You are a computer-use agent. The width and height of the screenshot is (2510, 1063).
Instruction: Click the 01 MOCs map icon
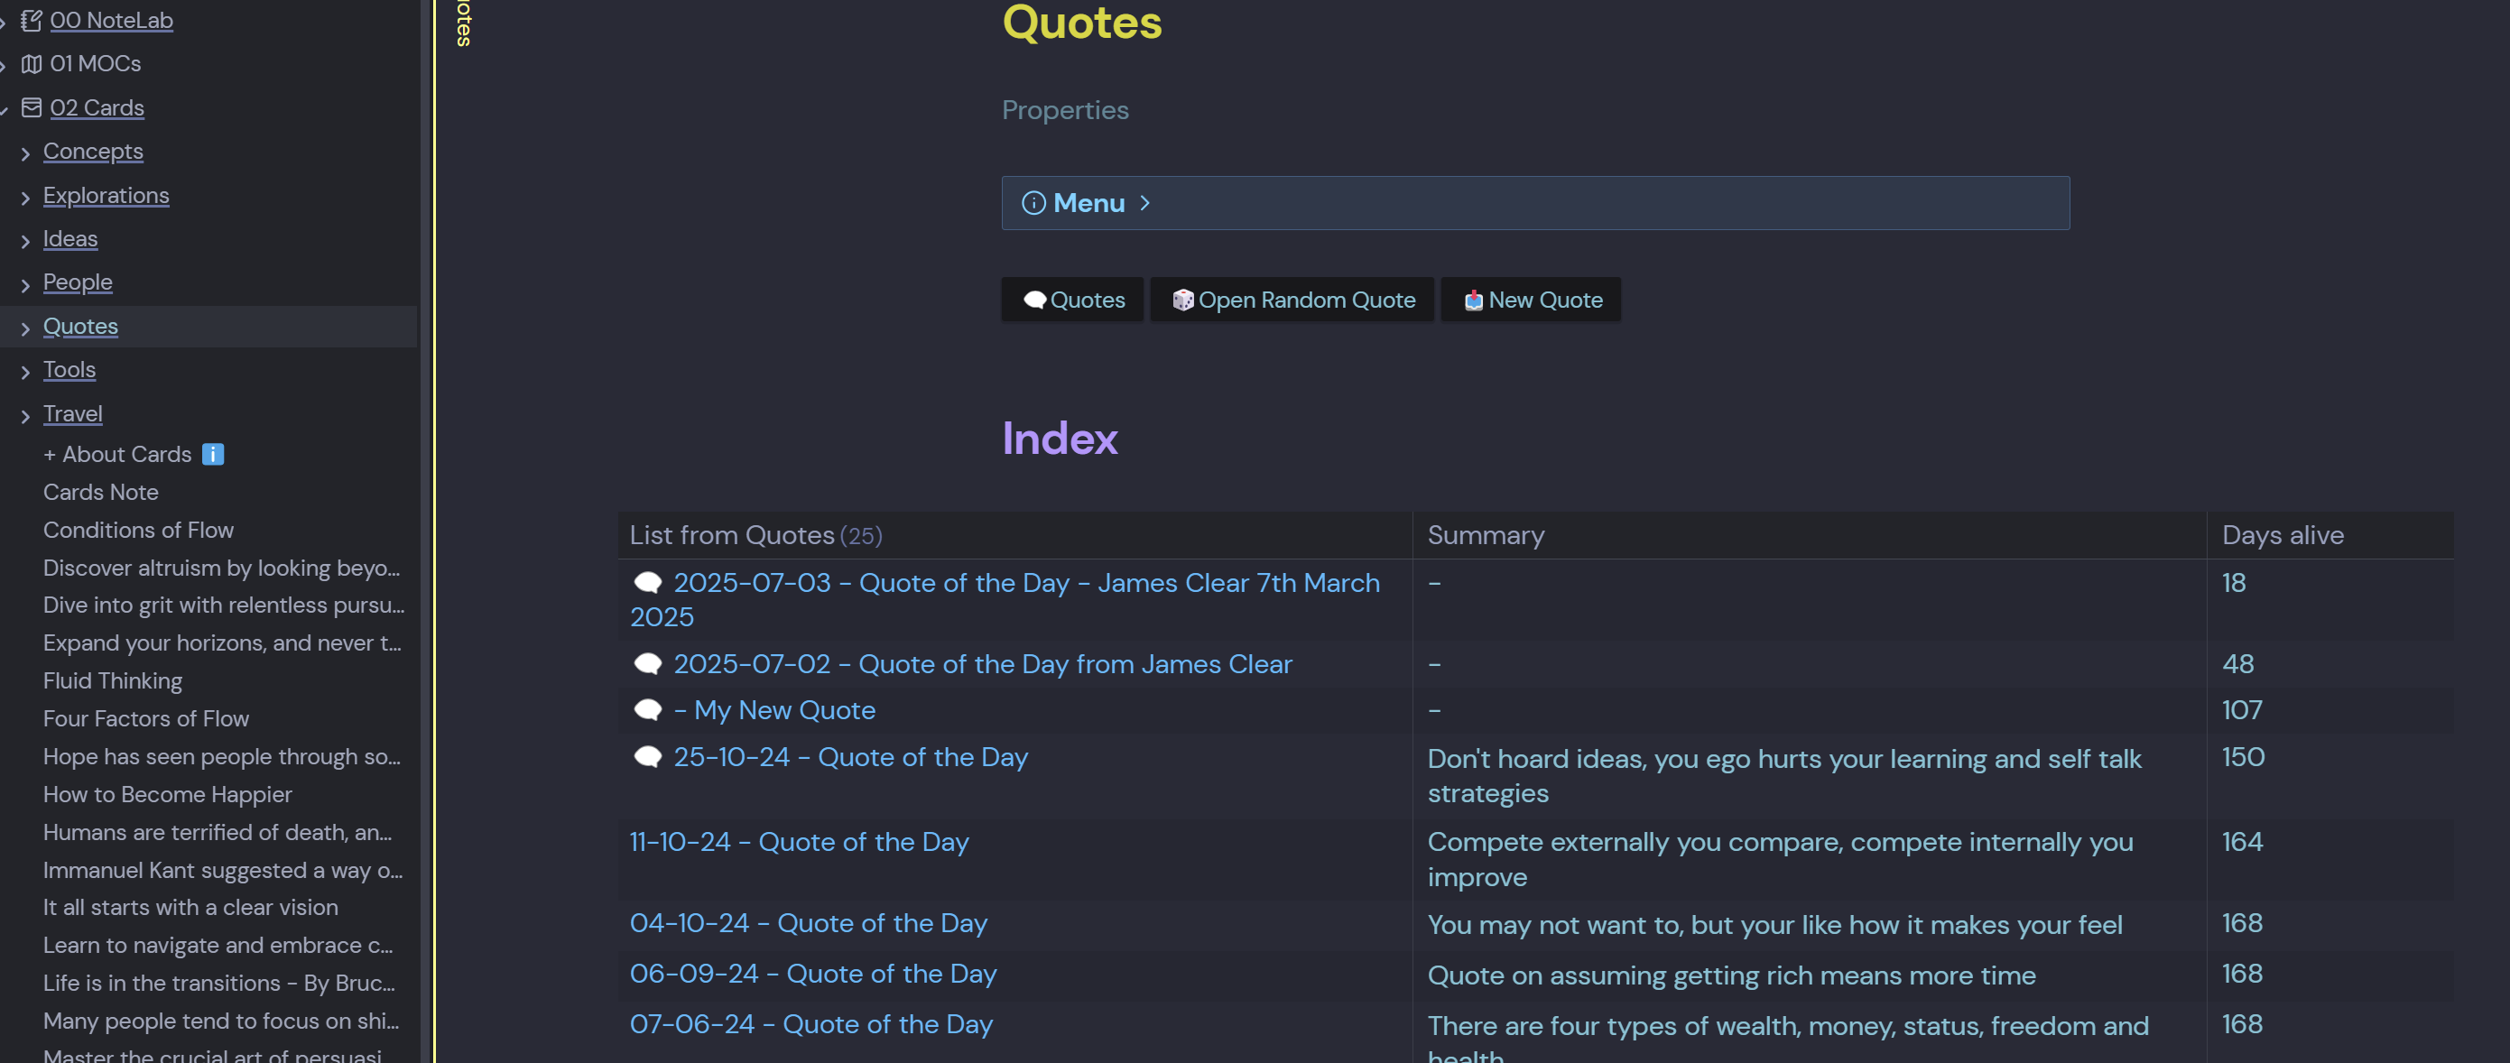click(32, 64)
